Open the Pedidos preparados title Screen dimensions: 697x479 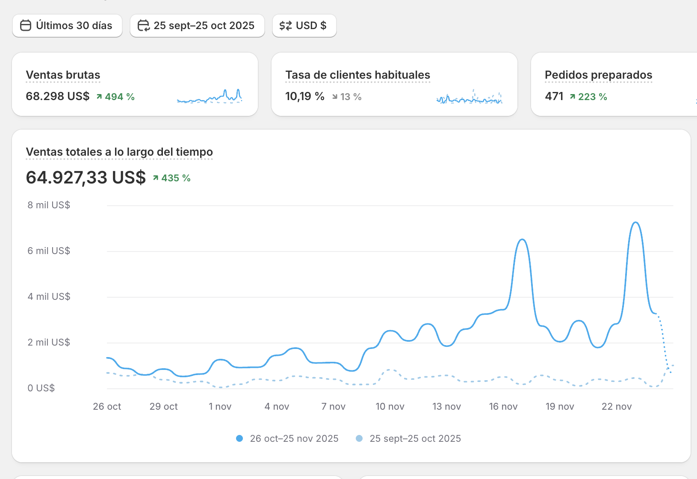point(598,75)
